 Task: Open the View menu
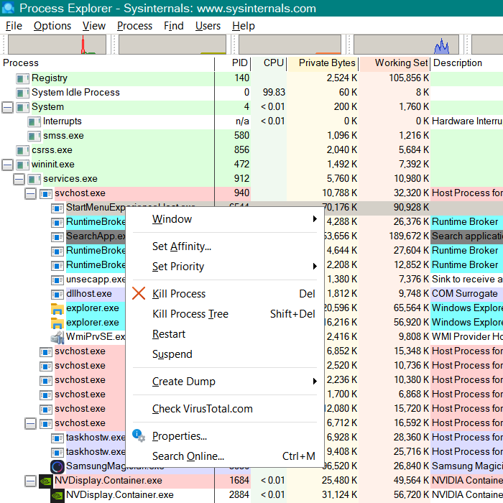(x=93, y=26)
